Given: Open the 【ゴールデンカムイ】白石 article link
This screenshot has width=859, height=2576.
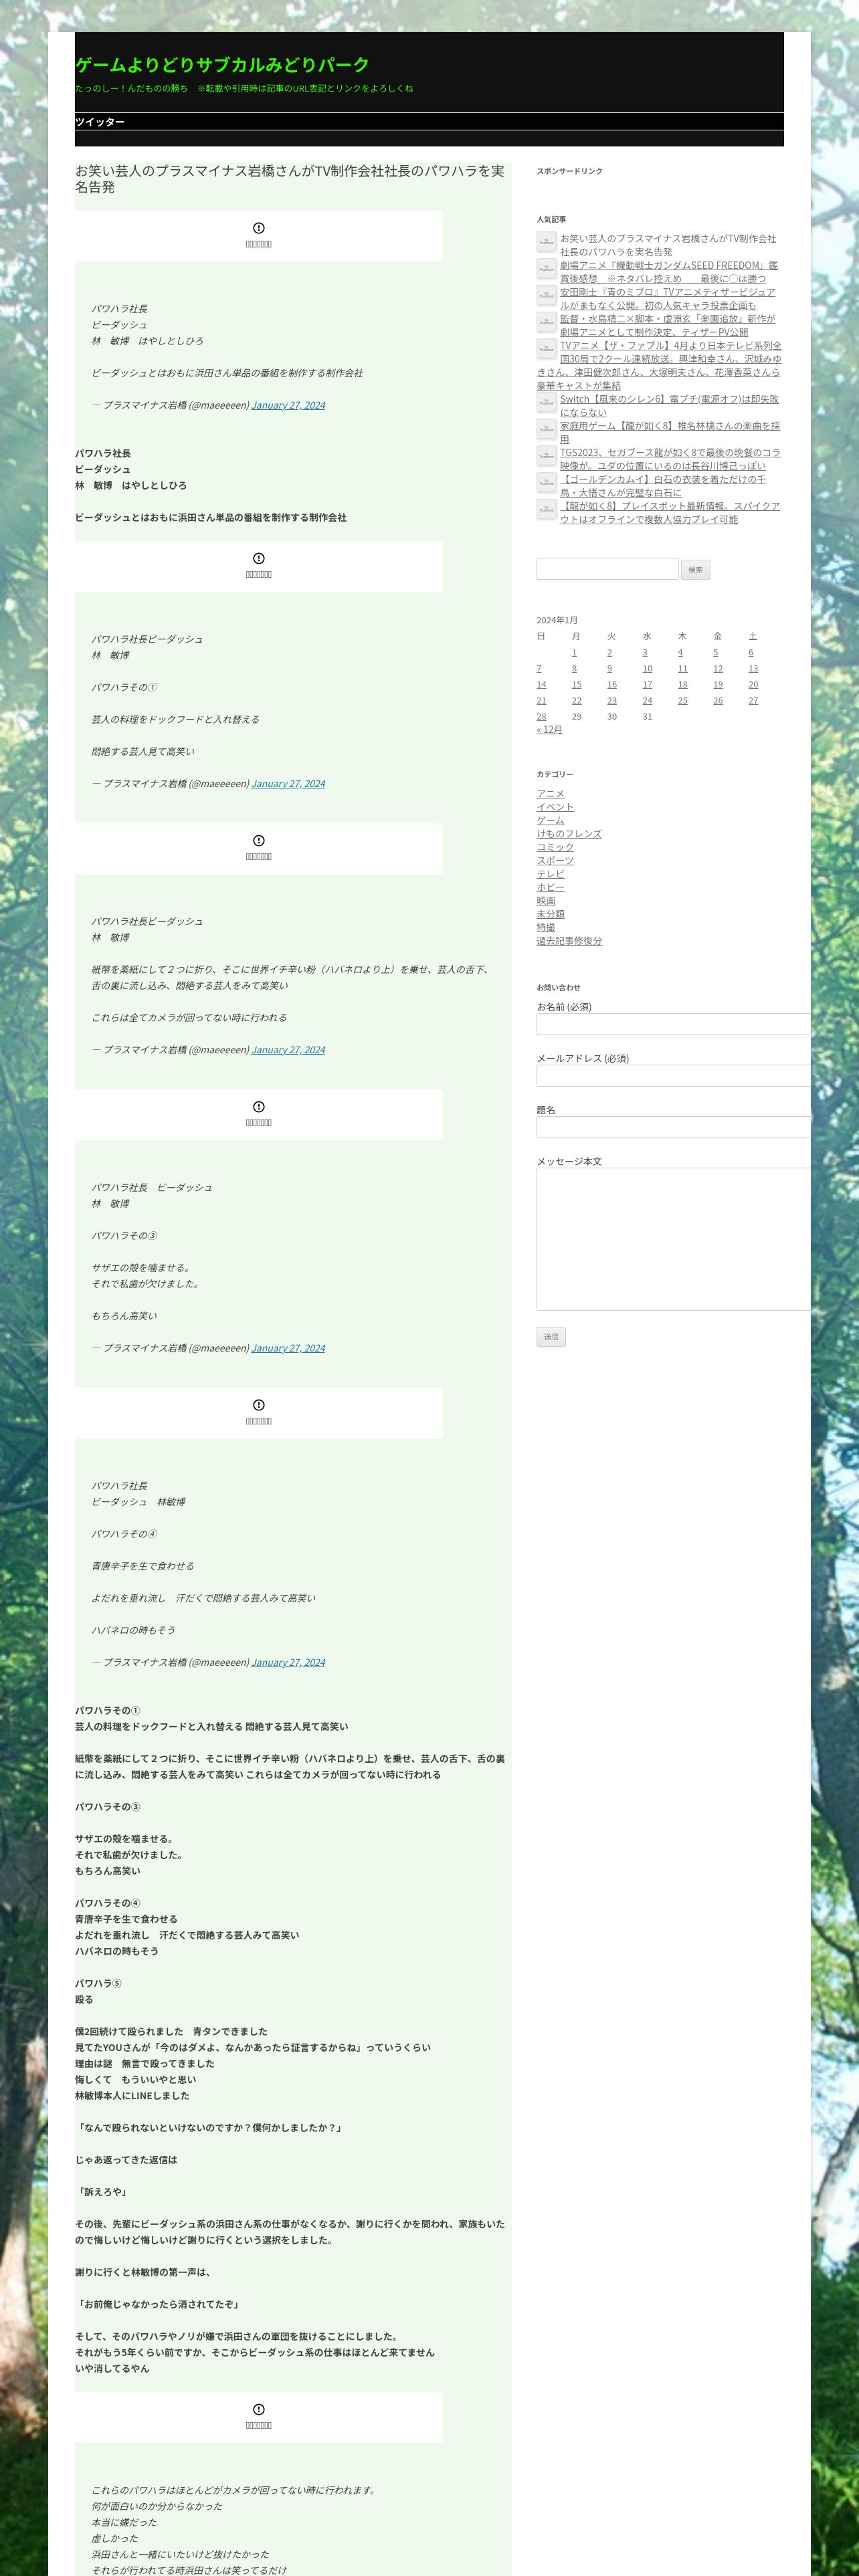Looking at the screenshot, I should click(663, 486).
